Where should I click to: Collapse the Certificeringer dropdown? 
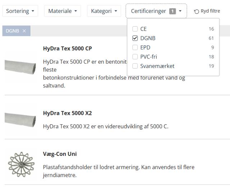156,11
